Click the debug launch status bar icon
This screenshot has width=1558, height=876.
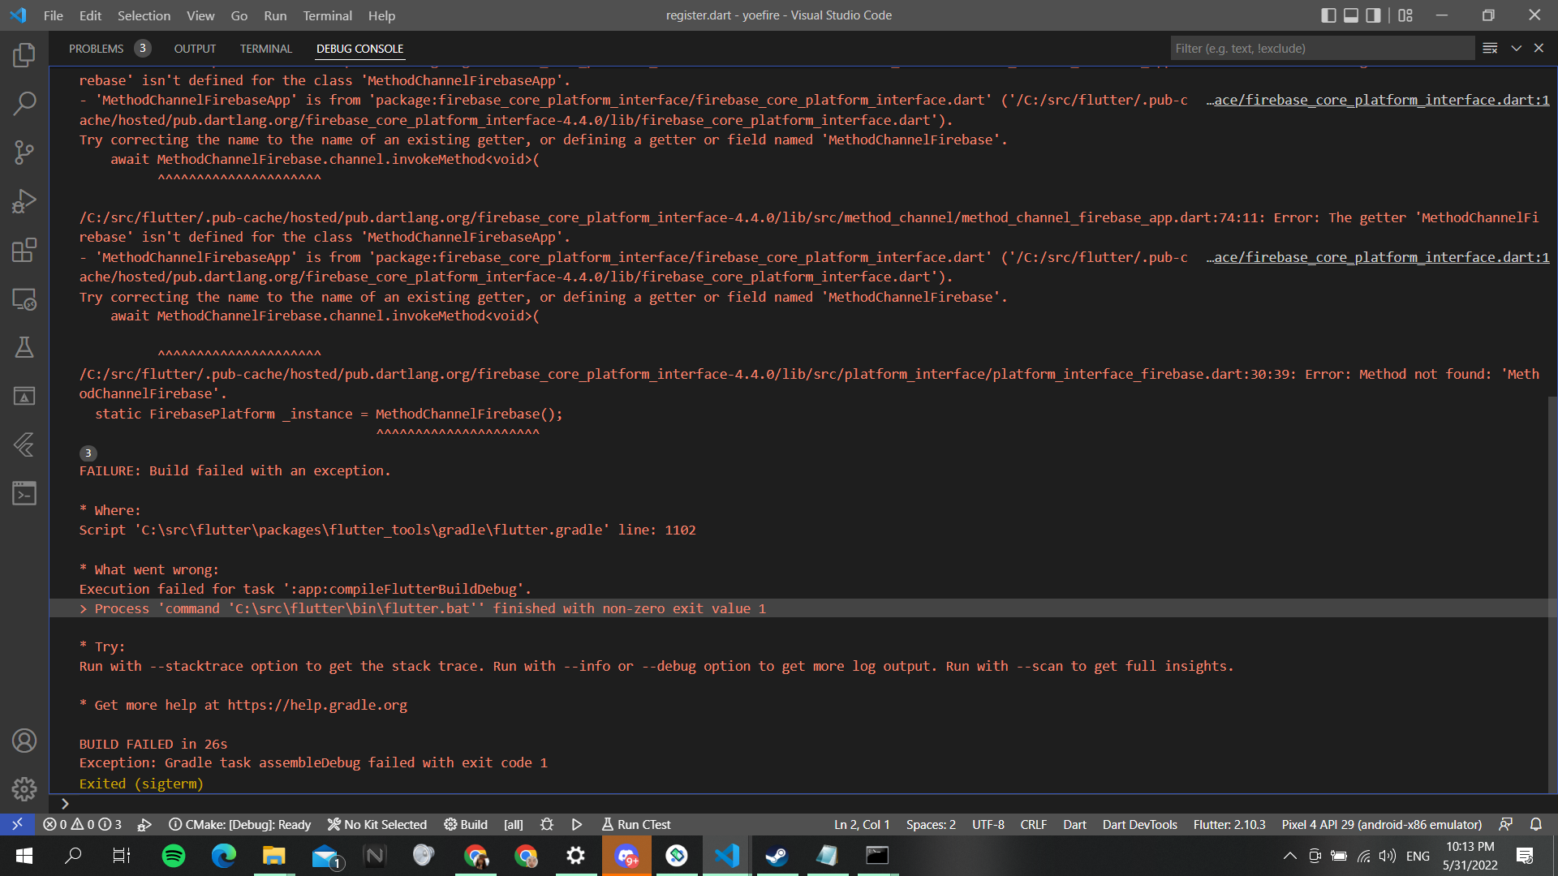tap(144, 824)
